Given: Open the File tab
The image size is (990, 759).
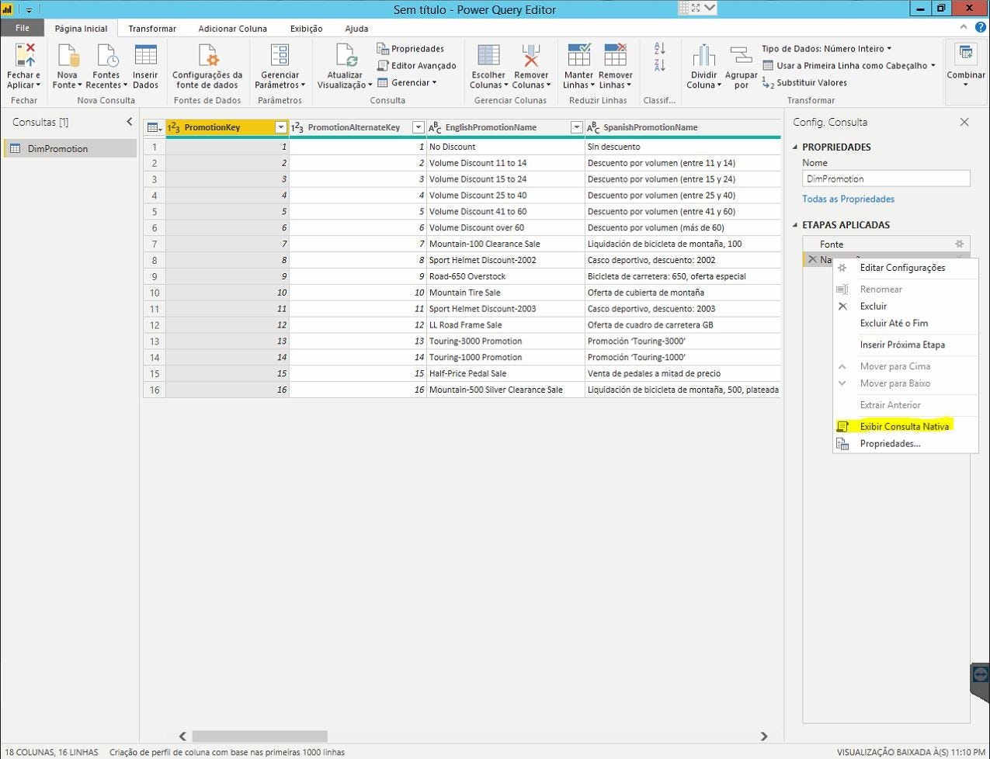Looking at the screenshot, I should tap(22, 28).
